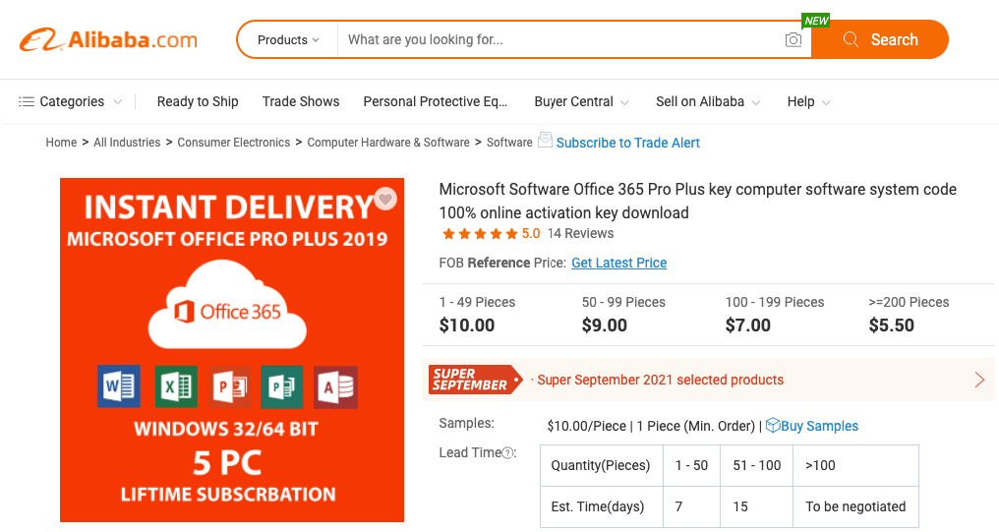The image size is (999, 532).
Task: Open image search camera icon
Action: 793,40
